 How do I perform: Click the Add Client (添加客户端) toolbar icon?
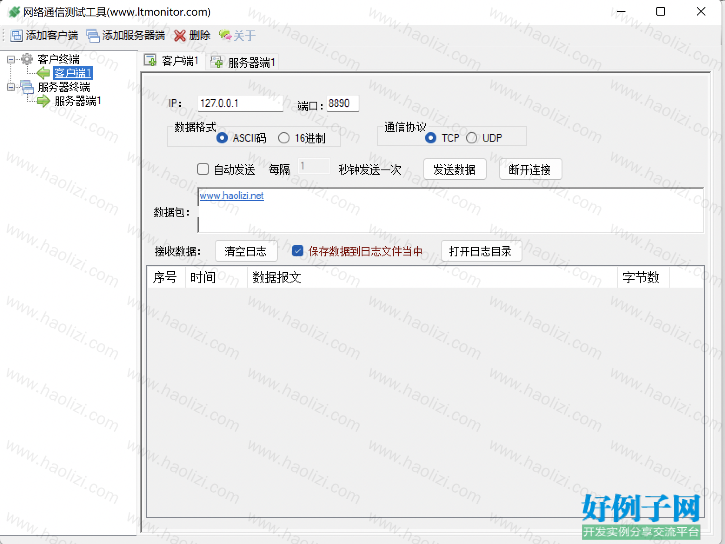[17, 36]
